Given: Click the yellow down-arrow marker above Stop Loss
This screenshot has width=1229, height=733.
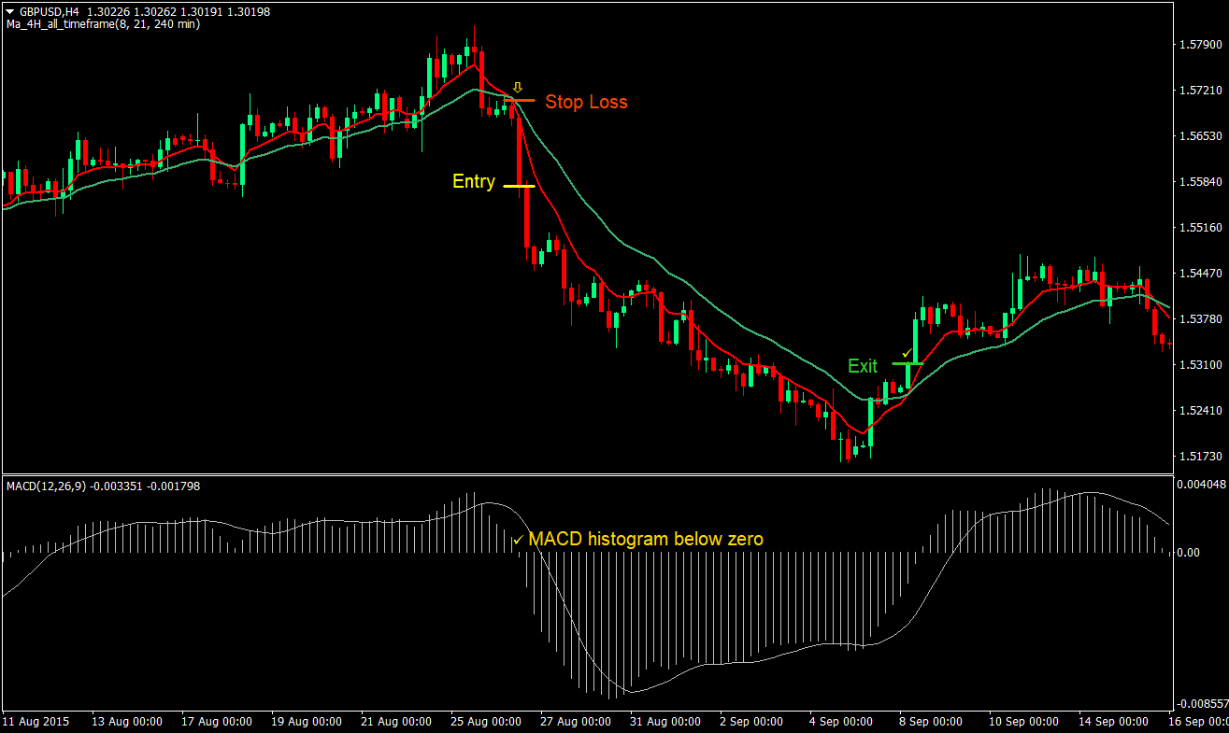Looking at the screenshot, I should [517, 87].
